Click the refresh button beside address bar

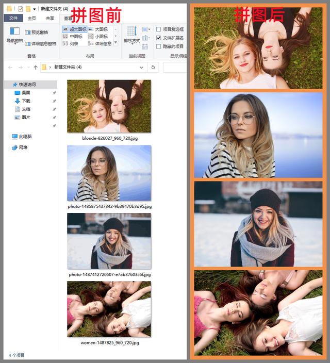click(x=153, y=67)
